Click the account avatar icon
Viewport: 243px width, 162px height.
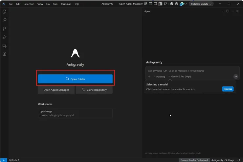pyautogui.click(x=182, y=4)
